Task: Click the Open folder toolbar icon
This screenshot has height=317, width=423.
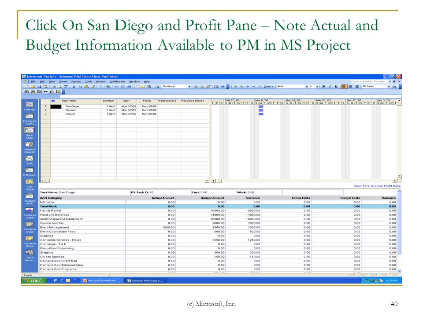Action: tap(33, 87)
